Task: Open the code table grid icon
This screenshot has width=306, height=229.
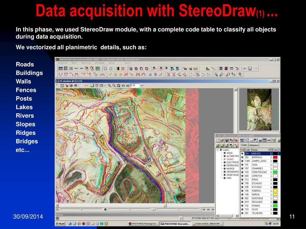Action: [61, 69]
